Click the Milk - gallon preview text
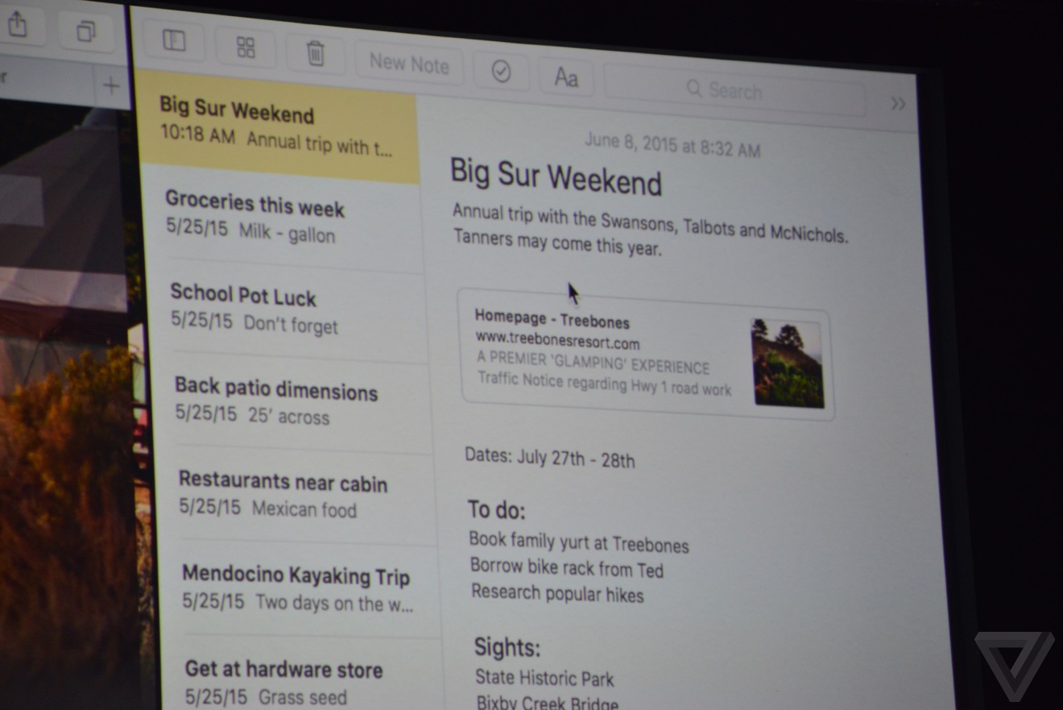This screenshot has height=710, width=1063. pyautogui.click(x=287, y=233)
